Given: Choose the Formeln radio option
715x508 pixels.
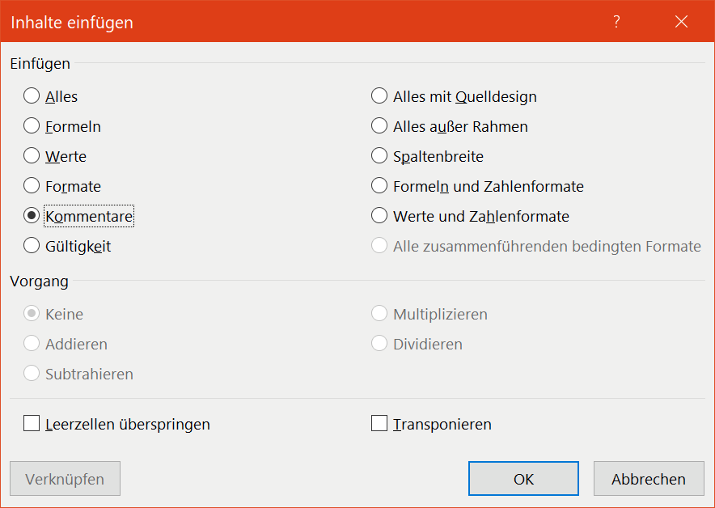Looking at the screenshot, I should [x=32, y=126].
